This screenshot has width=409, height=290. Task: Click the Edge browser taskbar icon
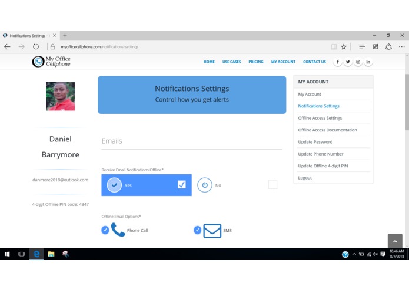click(36, 254)
